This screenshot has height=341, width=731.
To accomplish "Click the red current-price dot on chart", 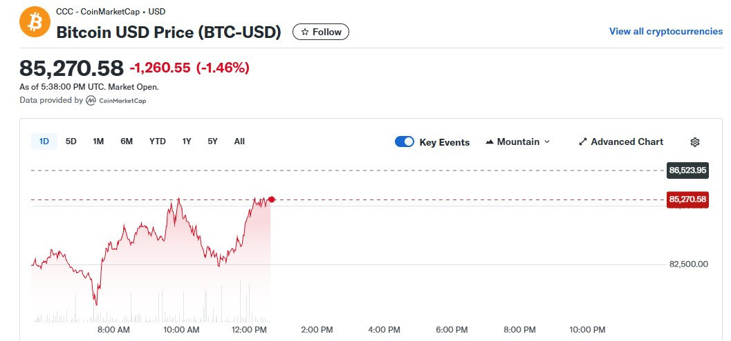I will pos(272,199).
